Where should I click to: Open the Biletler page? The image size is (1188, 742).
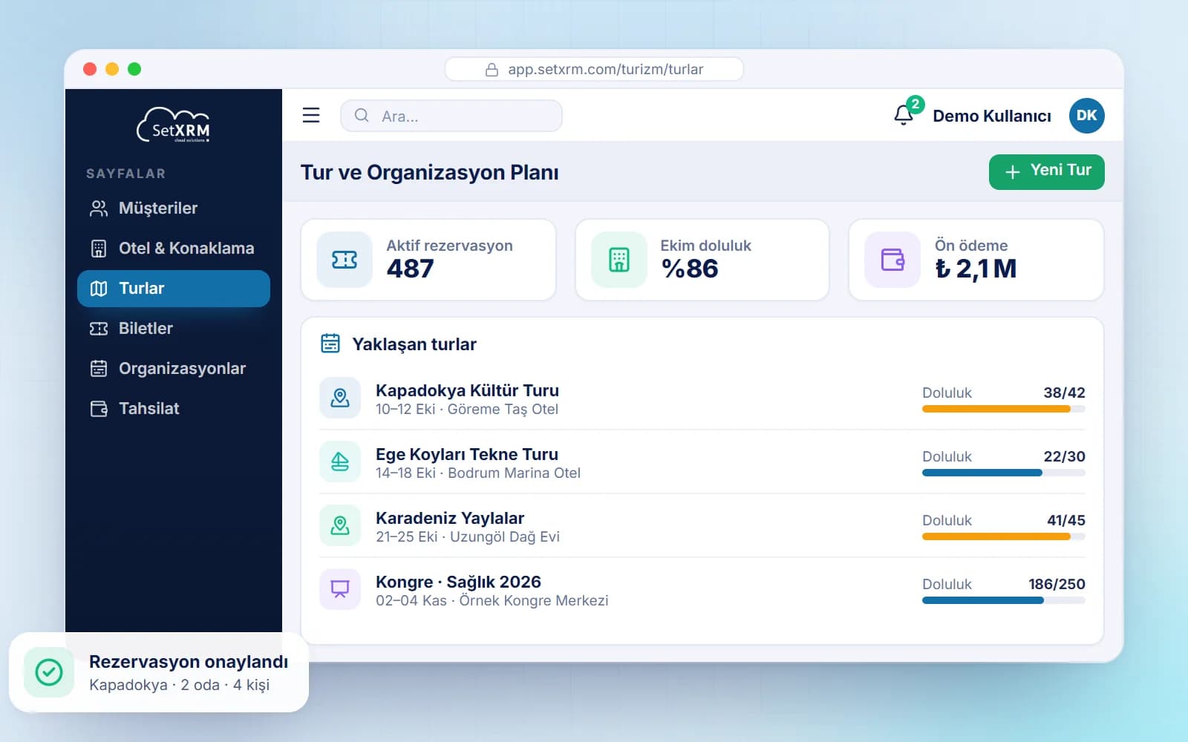[174, 329]
